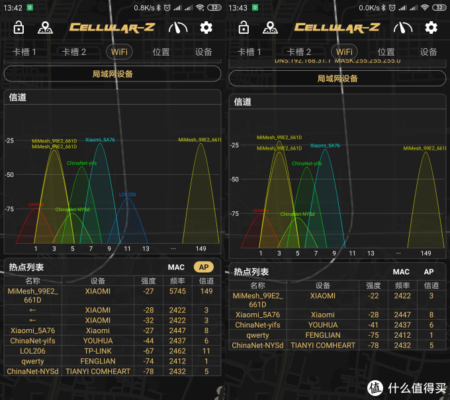This screenshot has width=450, height=400.
Task: Select the 卡槽 2 tab on right phone
Action: click(299, 52)
